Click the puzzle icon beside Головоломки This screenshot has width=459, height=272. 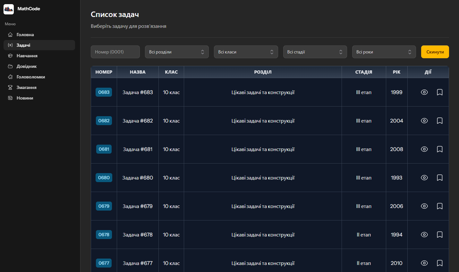pos(10,77)
